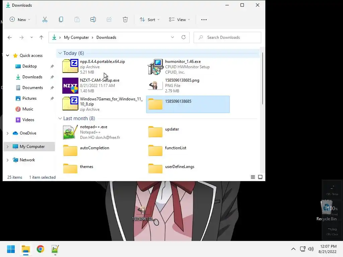Select the autoCompletion folder
This screenshot has width=343, height=257.
[x=86, y=151]
